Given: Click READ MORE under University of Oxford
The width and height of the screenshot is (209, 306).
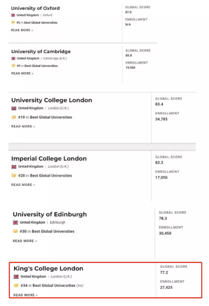Looking at the screenshot, I should point(22,30).
